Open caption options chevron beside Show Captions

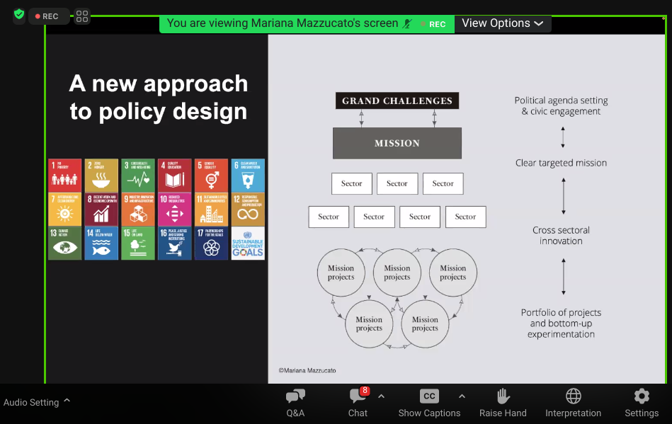tap(462, 396)
